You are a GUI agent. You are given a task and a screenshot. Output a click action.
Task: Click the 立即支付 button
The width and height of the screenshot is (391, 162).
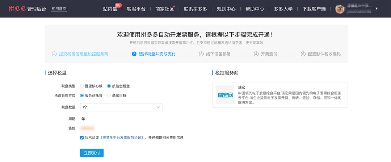click(92, 153)
